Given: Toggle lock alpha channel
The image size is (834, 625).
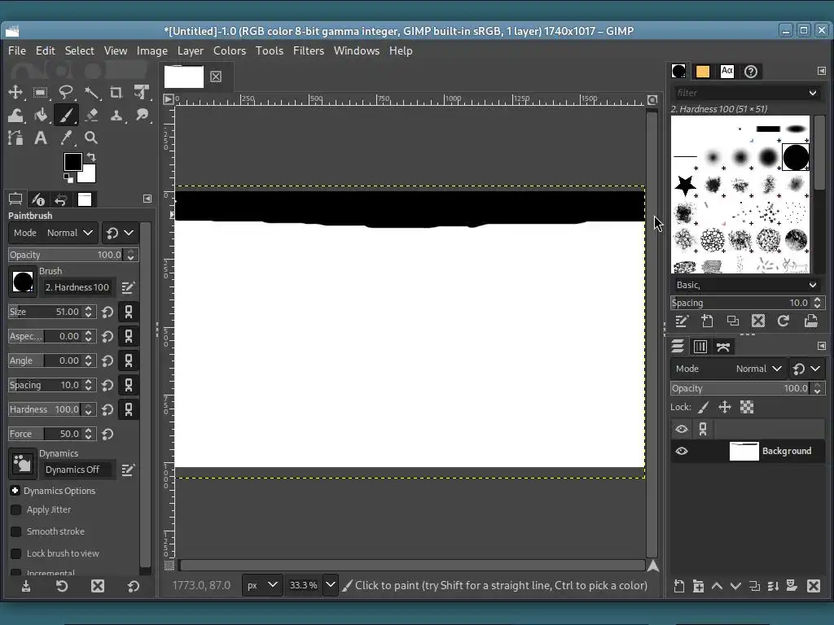Looking at the screenshot, I should coord(747,408).
